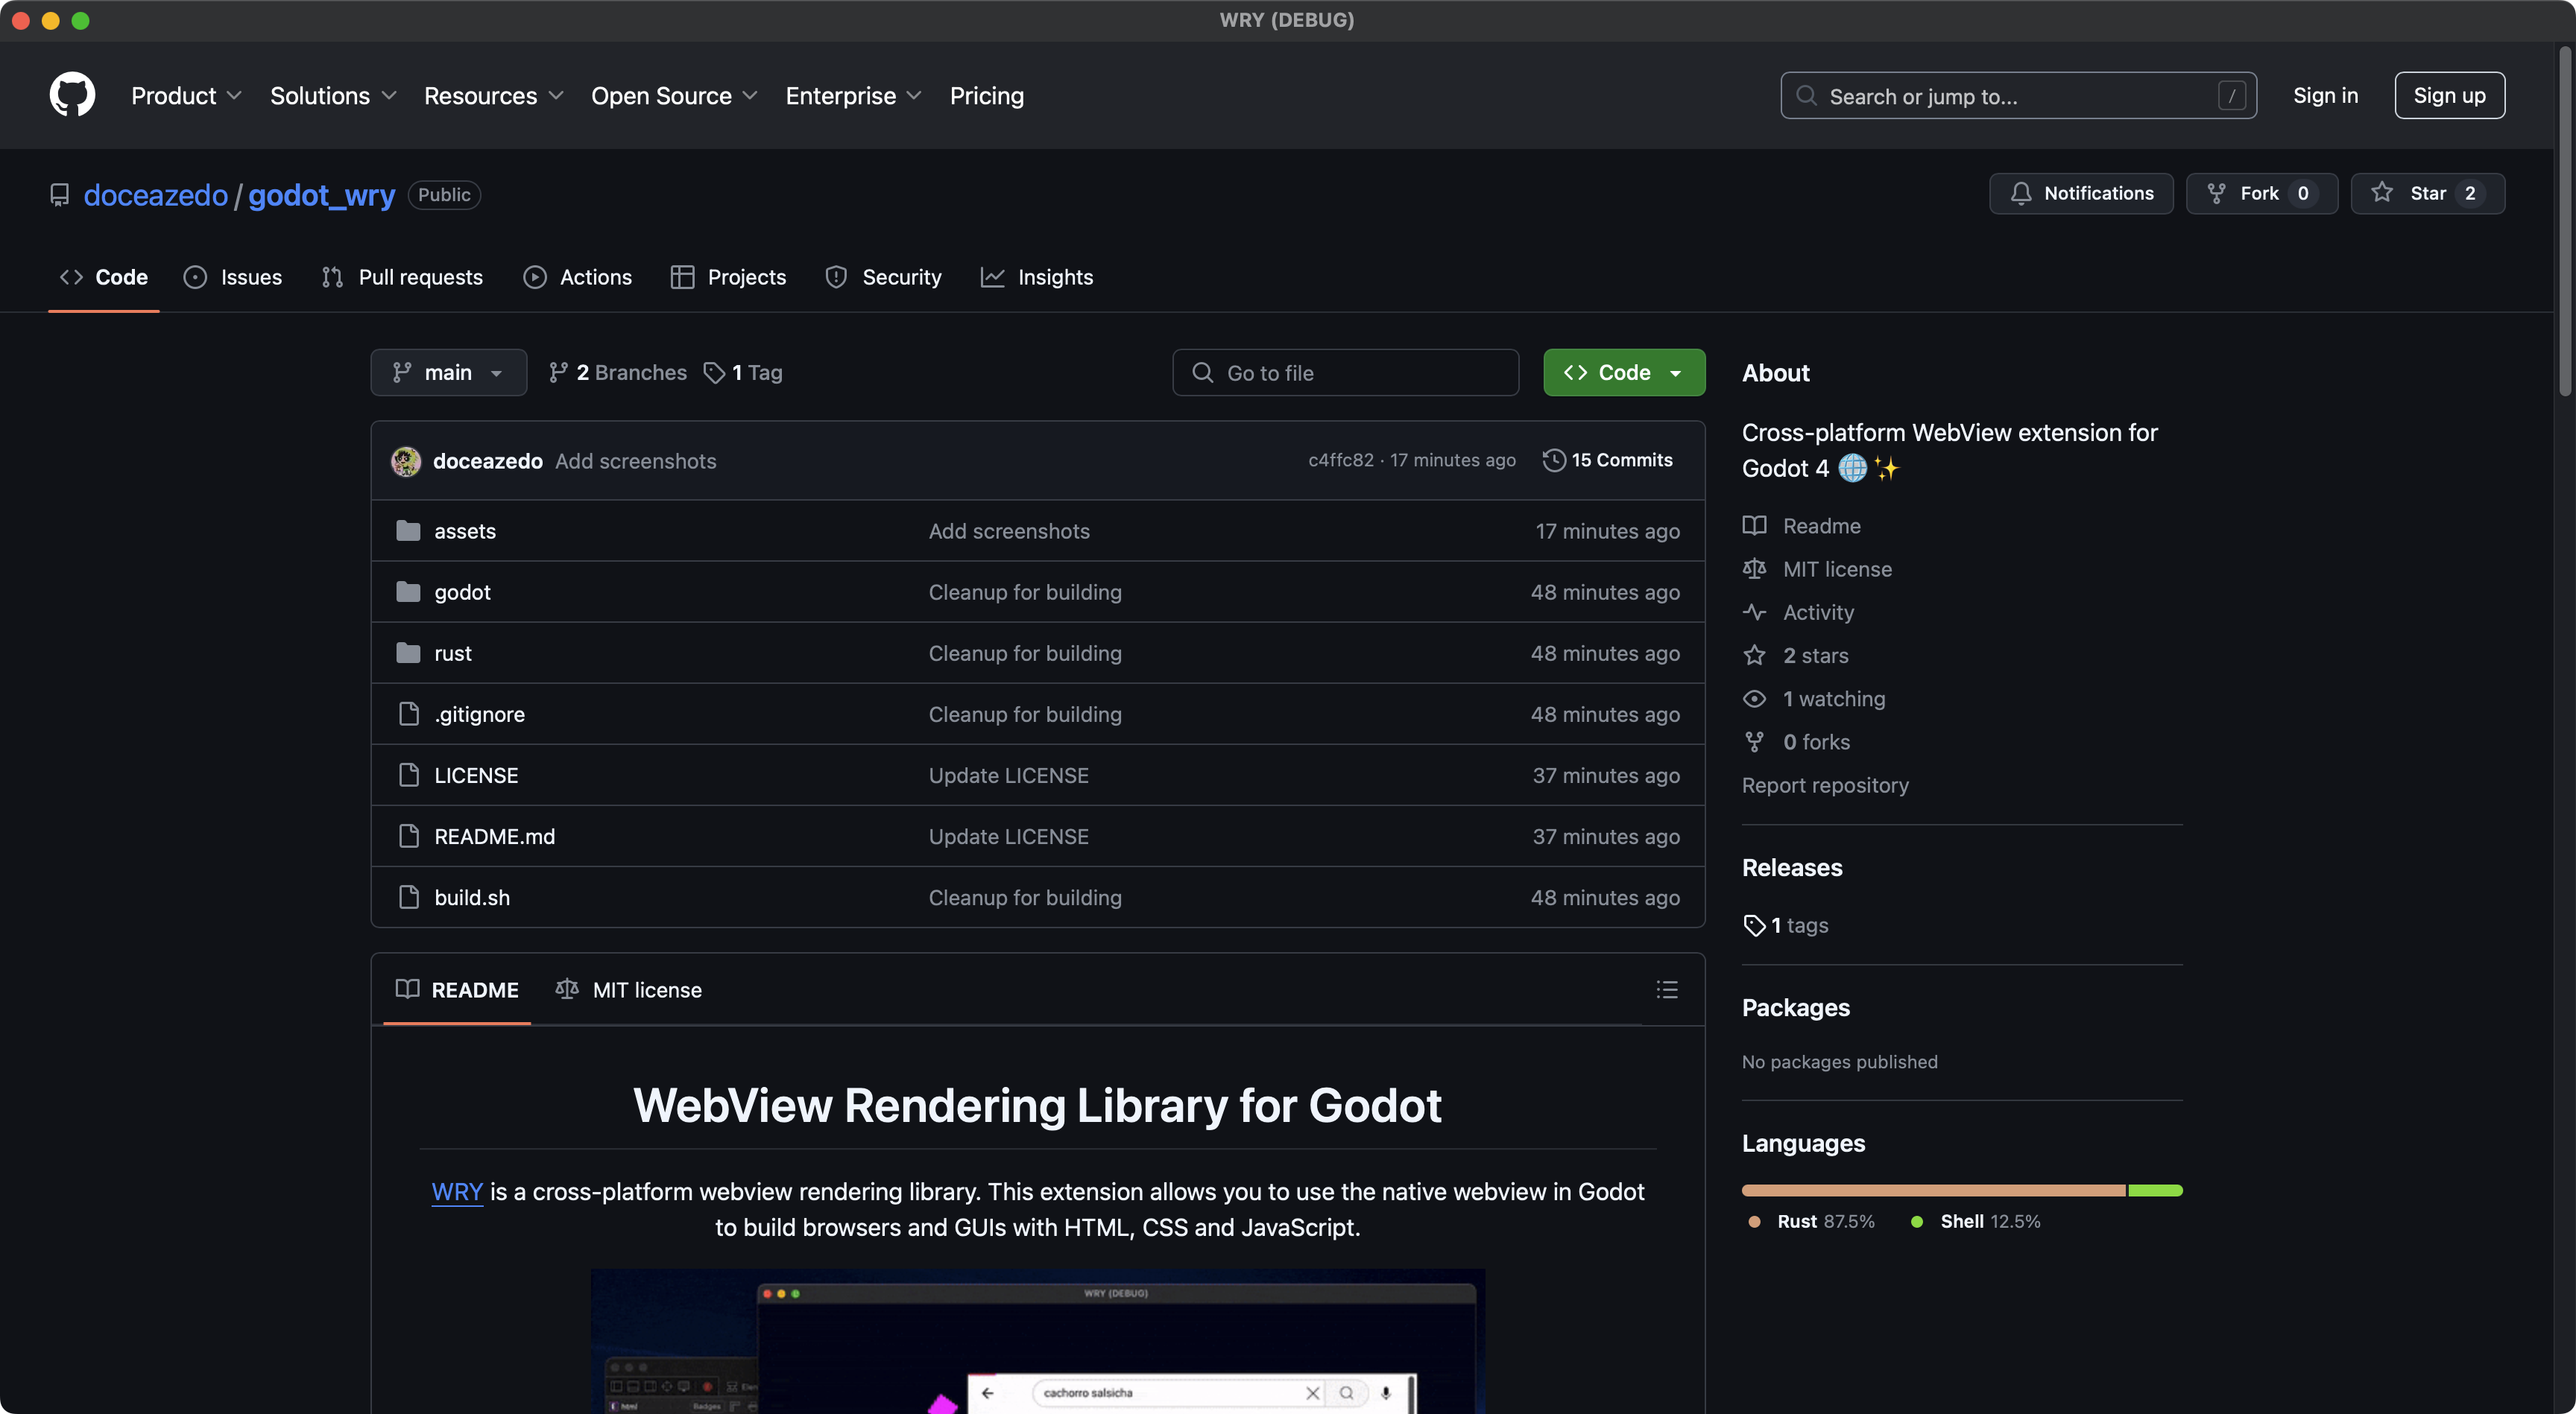Viewport: 2576px width, 1414px height.
Task: Open the build.sh file
Action: [x=472, y=898]
